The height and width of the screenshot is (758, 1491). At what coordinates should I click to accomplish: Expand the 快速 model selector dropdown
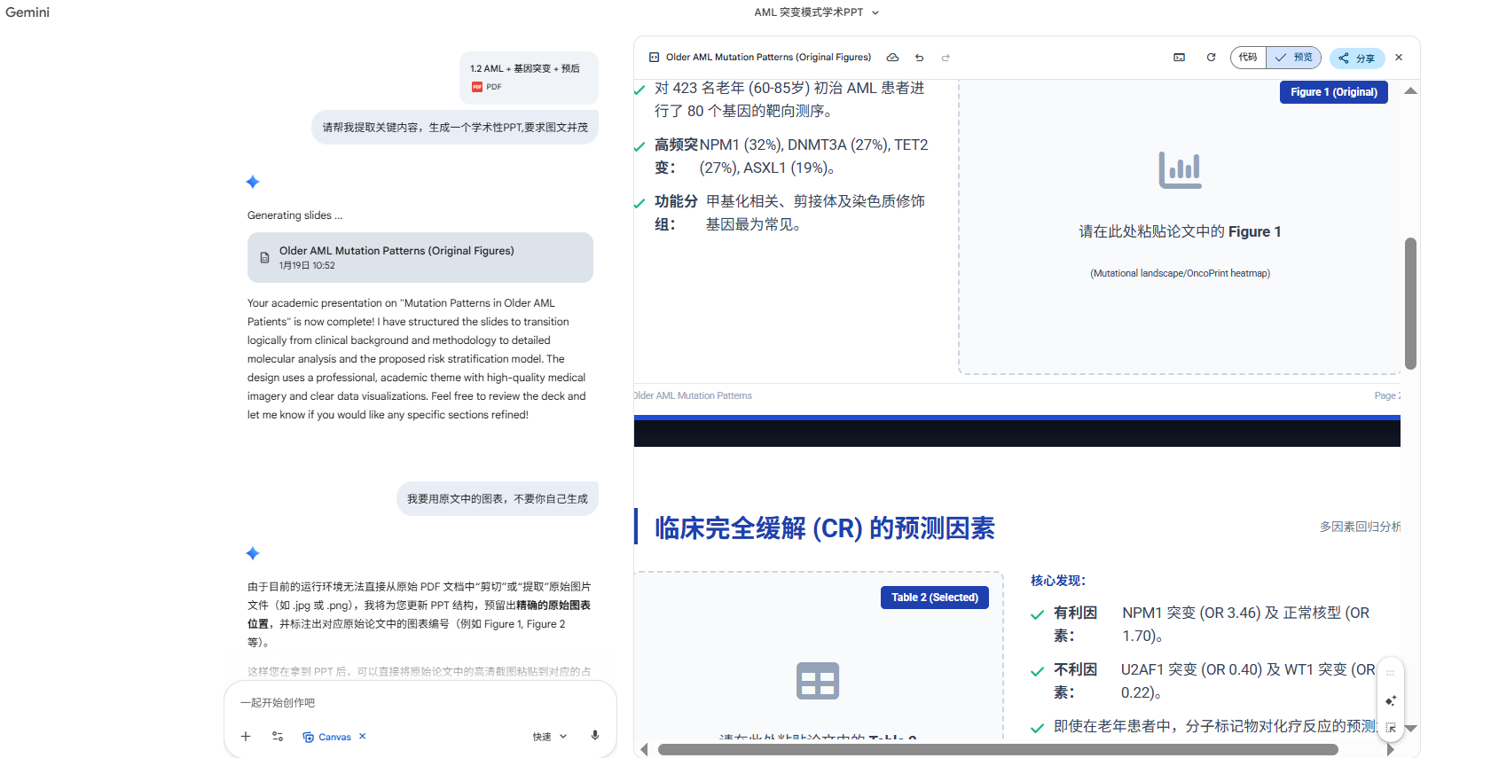550,737
